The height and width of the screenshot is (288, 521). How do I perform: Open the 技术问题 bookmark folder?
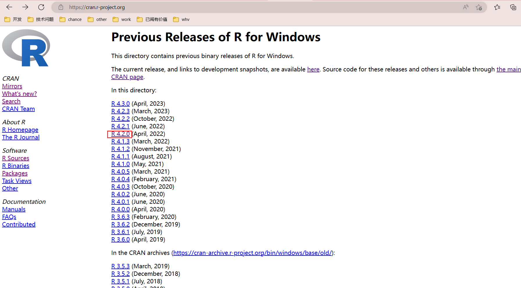pyautogui.click(x=41, y=19)
